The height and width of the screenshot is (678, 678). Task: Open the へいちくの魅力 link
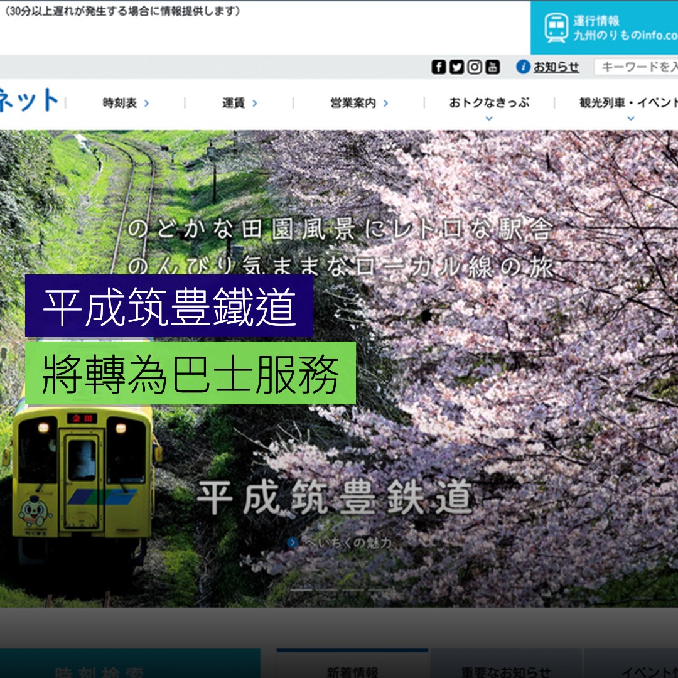[348, 543]
